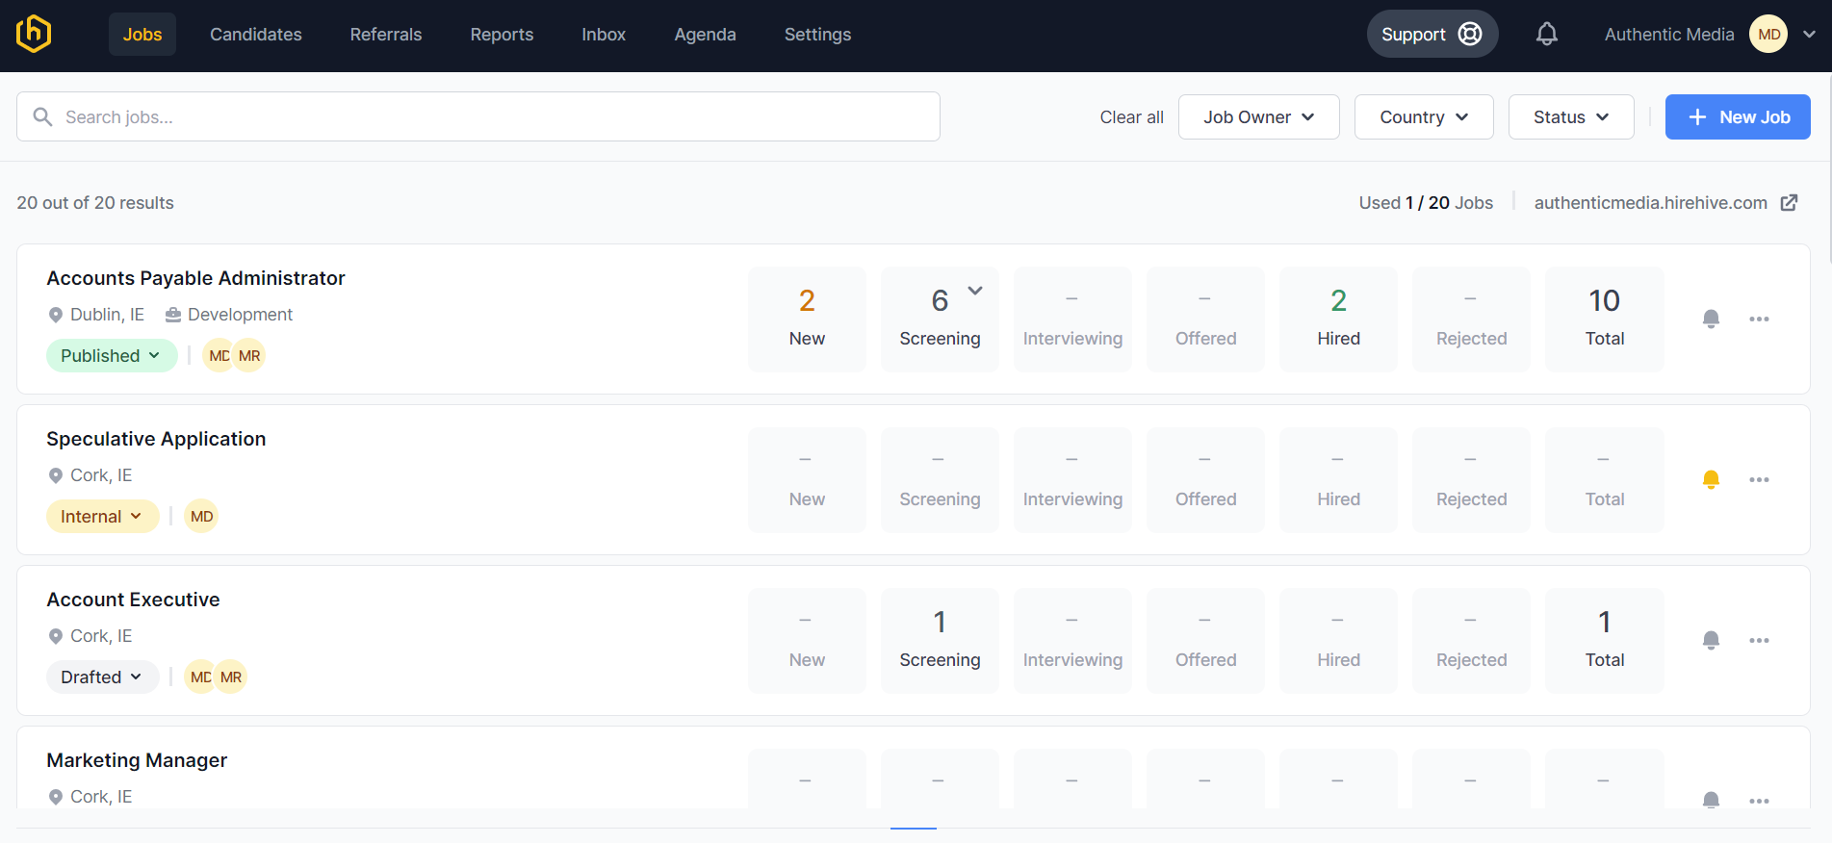This screenshot has height=843, width=1832.
Task: Click the MD user avatar in header
Action: click(1768, 35)
